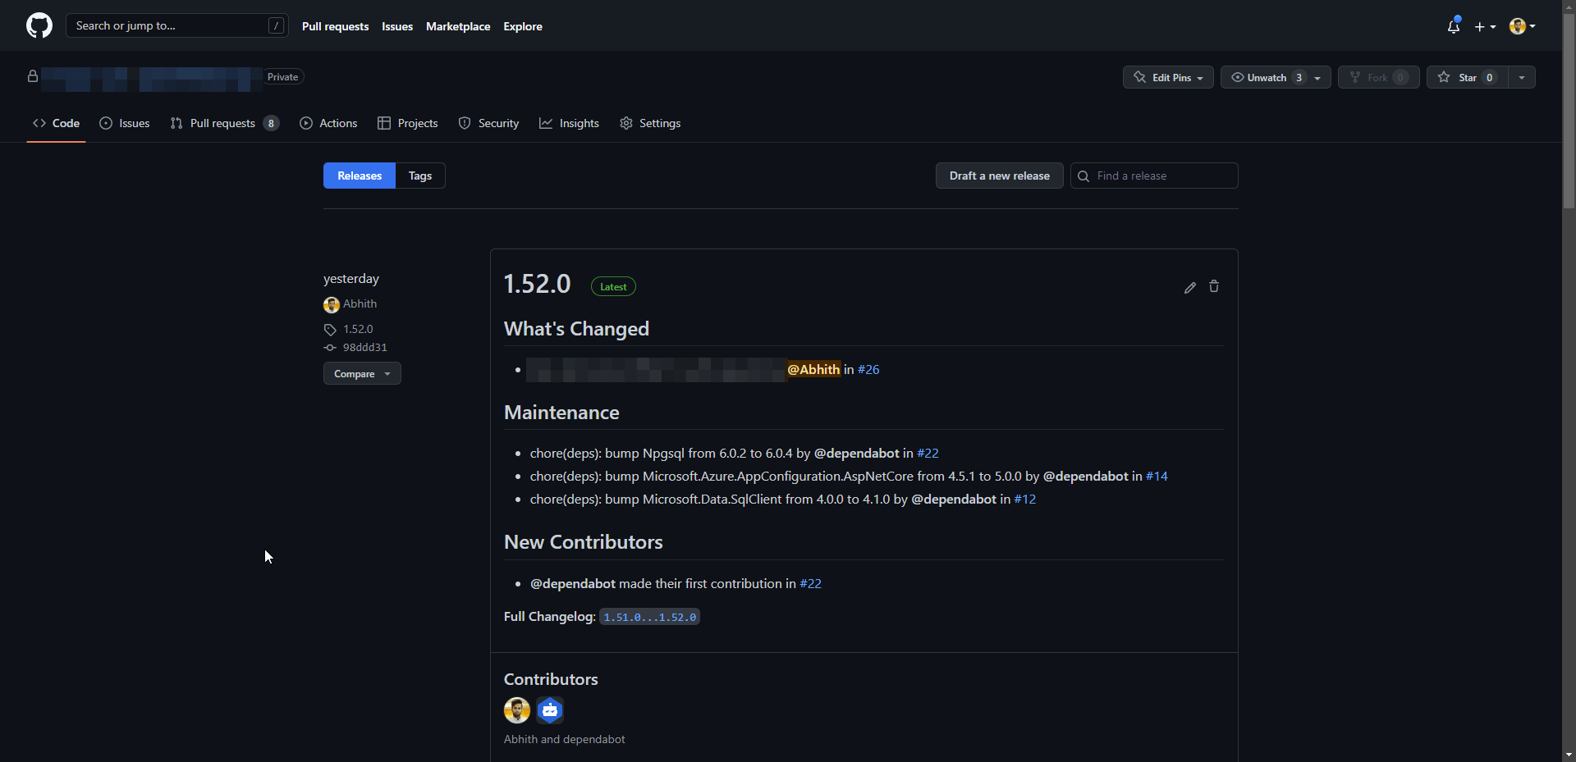Switch to the Tags tab
The width and height of the screenshot is (1576, 762).
pyautogui.click(x=420, y=176)
